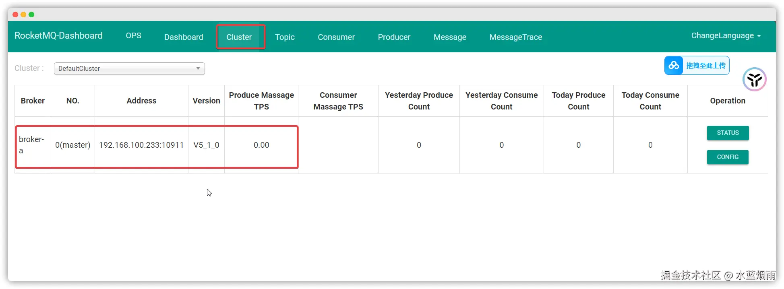Open the Message tab
The height and width of the screenshot is (289, 784).
click(450, 37)
